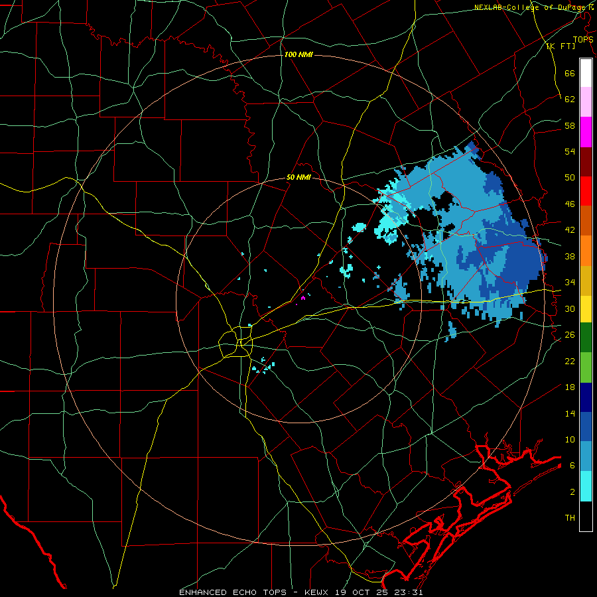Click the Enhanced Echo Tops KEWX caption
The image size is (597, 597).
click(301, 592)
